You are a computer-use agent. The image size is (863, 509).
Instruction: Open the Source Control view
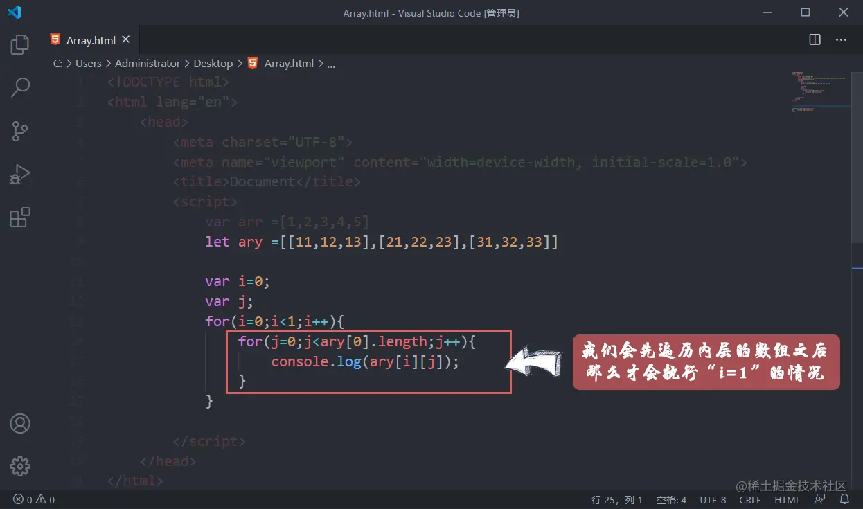point(20,131)
